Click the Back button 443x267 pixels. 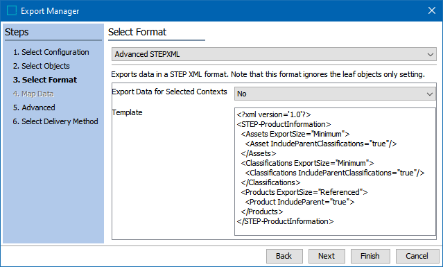pos(284,256)
